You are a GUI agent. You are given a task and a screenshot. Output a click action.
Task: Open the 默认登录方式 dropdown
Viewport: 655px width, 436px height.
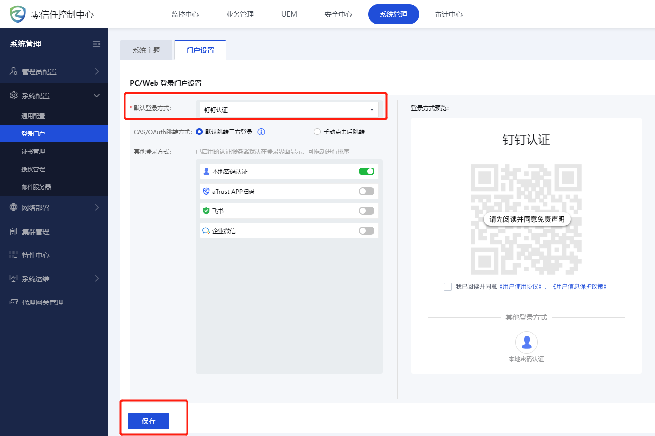(x=289, y=110)
